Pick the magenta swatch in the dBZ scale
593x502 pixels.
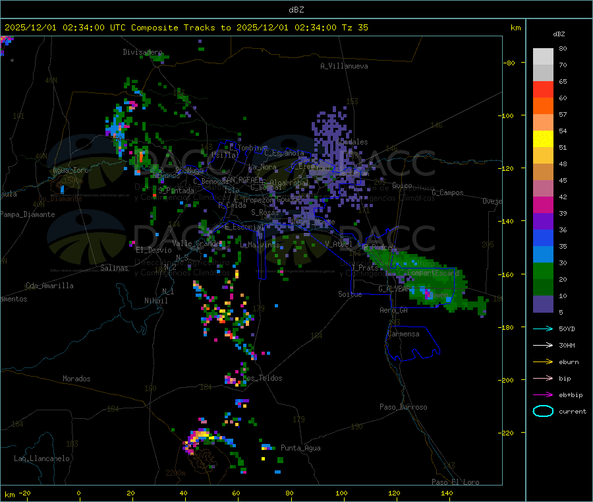(543, 204)
